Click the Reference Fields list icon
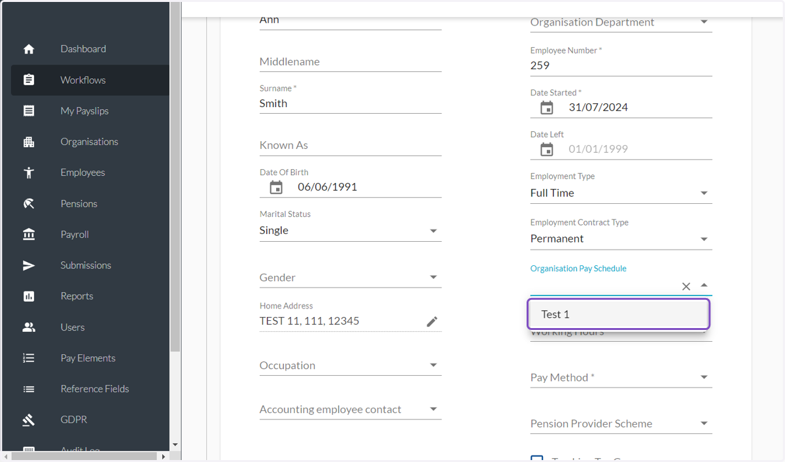 29,389
